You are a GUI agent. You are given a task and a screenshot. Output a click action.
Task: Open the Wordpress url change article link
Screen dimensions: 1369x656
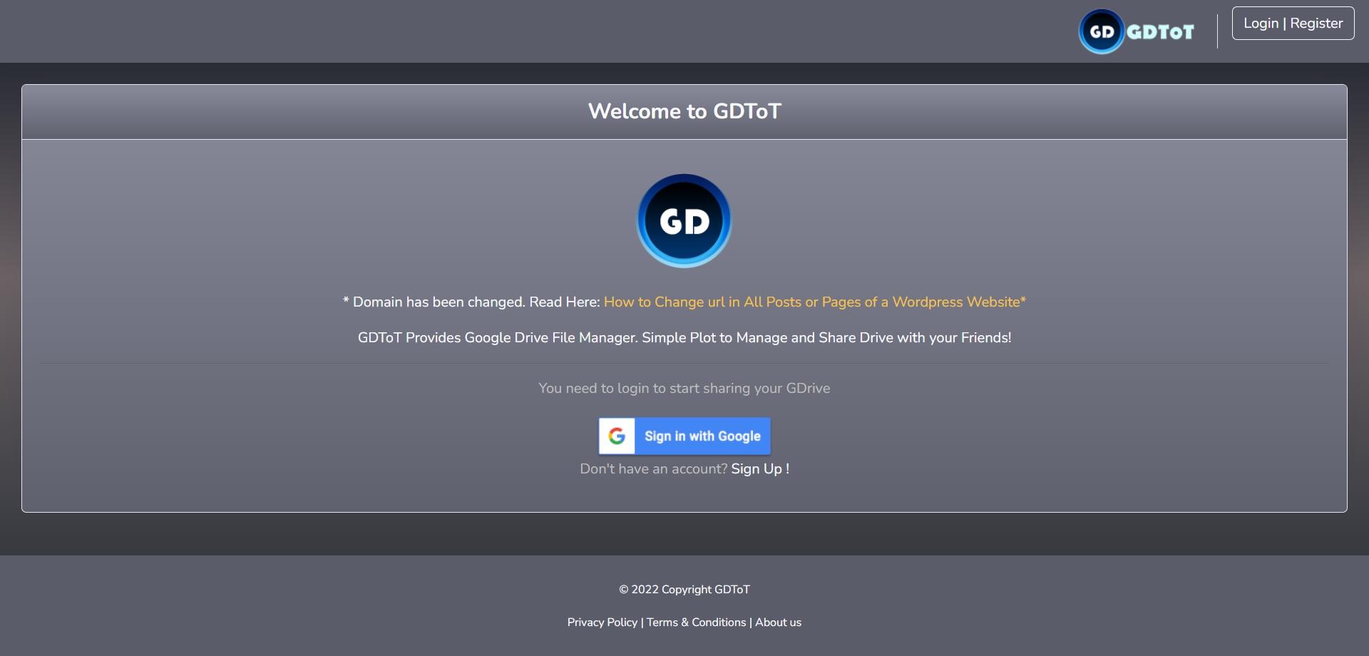[x=814, y=302]
